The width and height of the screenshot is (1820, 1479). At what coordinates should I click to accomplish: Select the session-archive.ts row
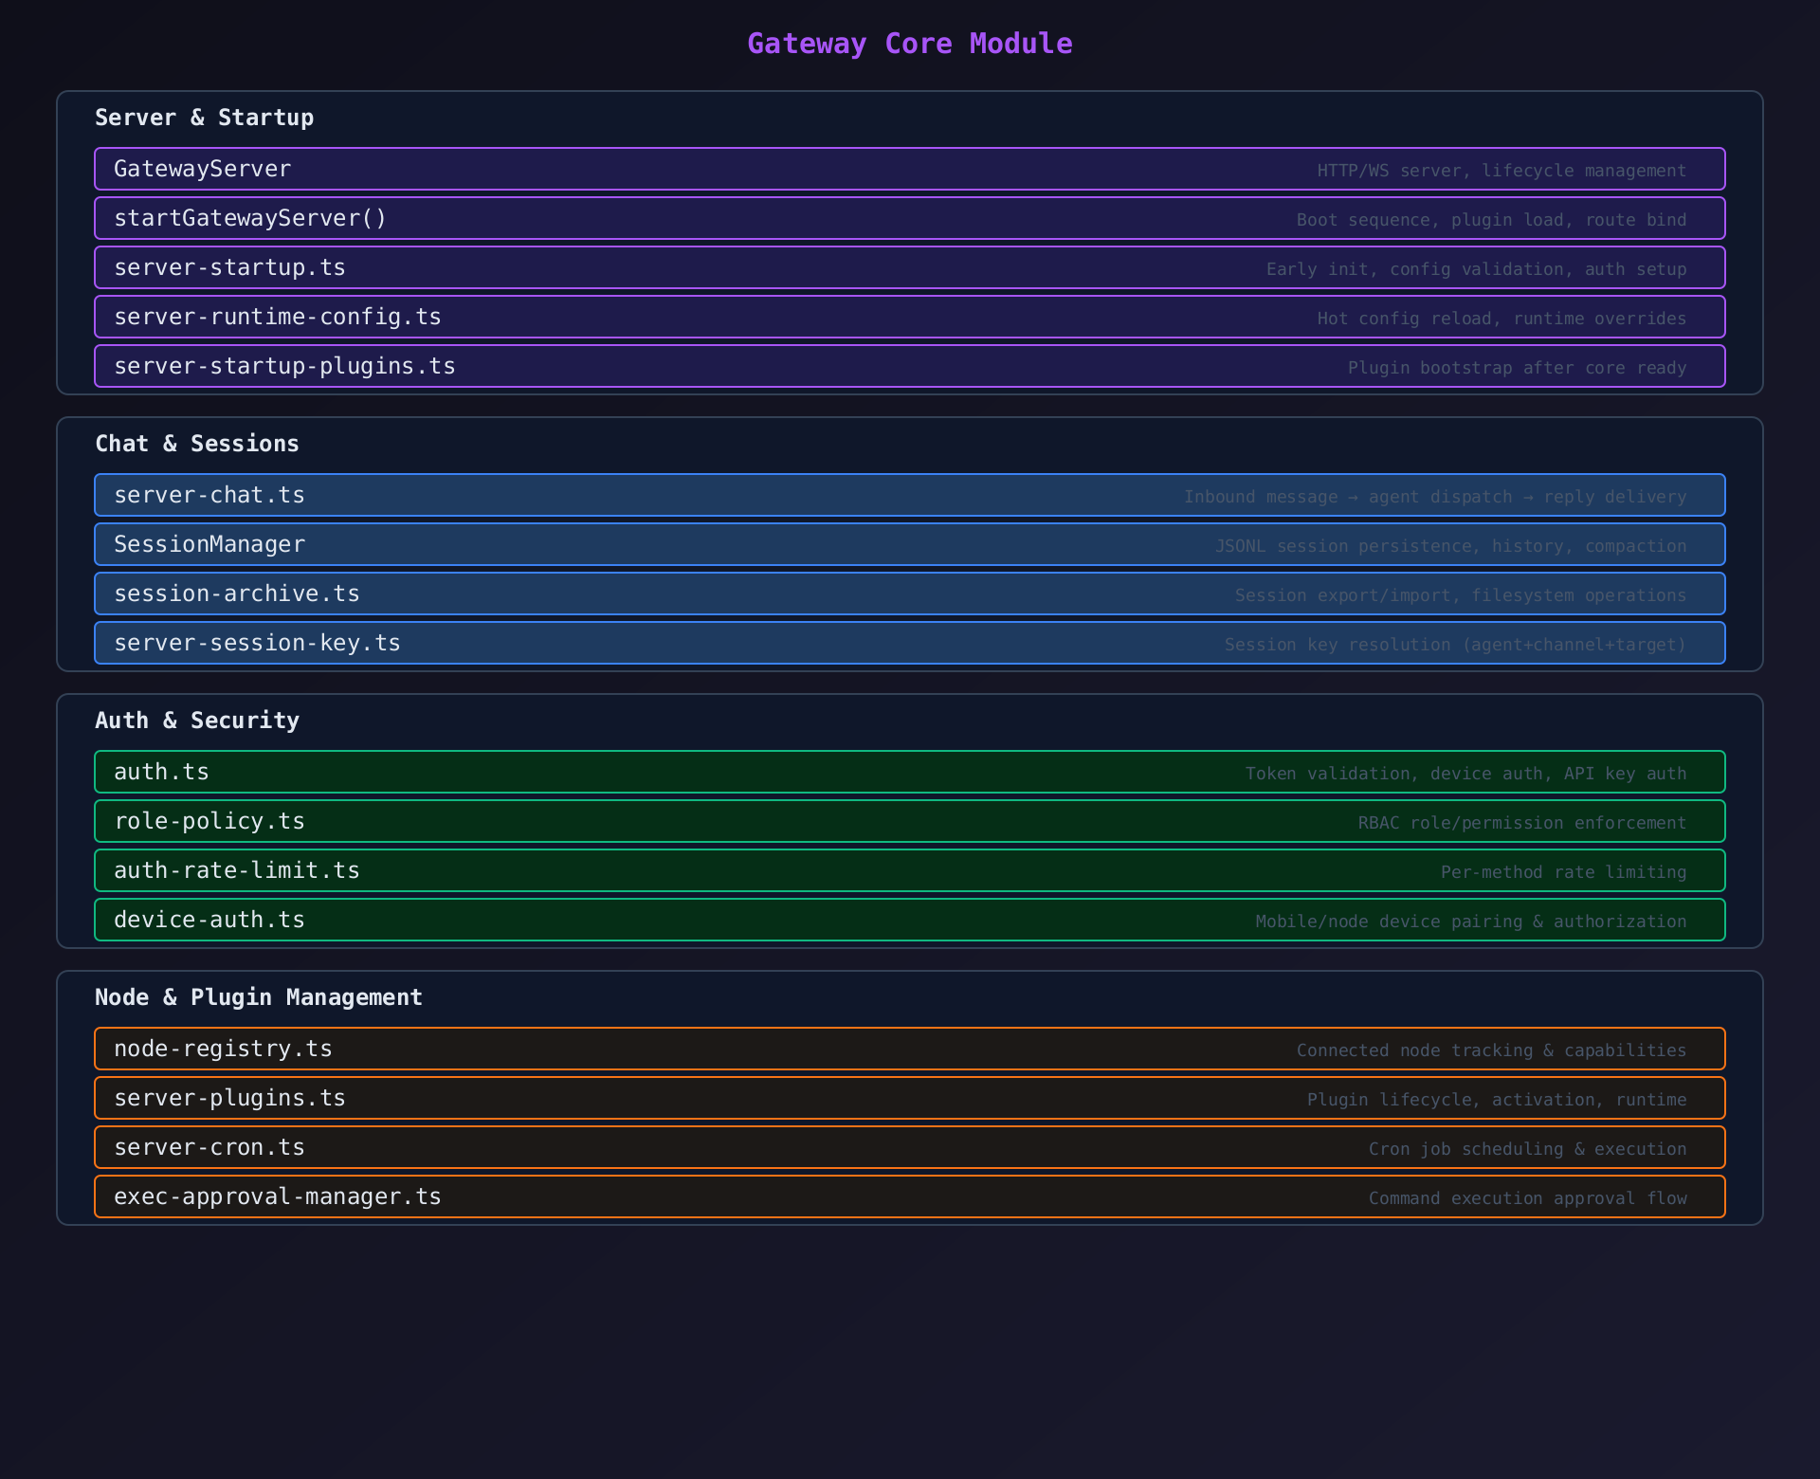tap(909, 593)
